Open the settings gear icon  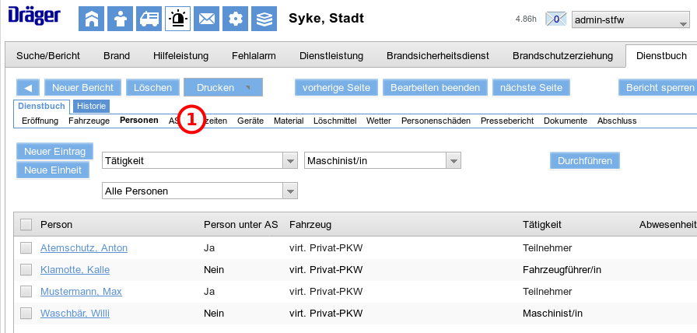pyautogui.click(x=236, y=18)
